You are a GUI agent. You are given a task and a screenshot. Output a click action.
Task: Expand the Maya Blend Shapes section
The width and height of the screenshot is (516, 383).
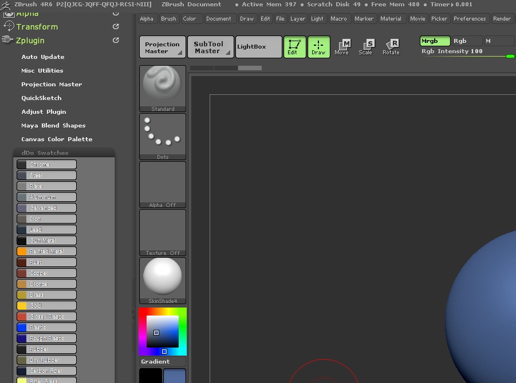coord(53,126)
